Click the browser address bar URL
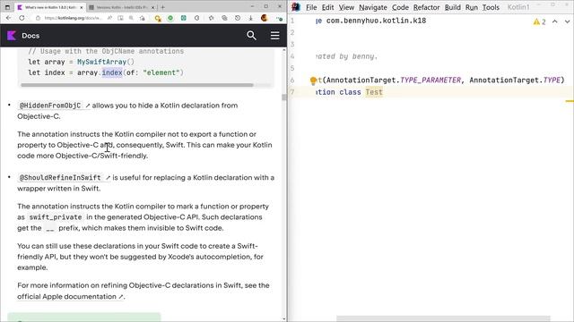Image resolution: width=574 pixels, height=322 pixels. click(x=73, y=18)
